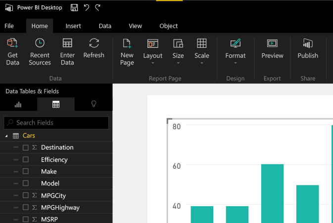Image resolution: width=333 pixels, height=223 pixels.
Task: Select the Destination field label
Action: coord(57,148)
